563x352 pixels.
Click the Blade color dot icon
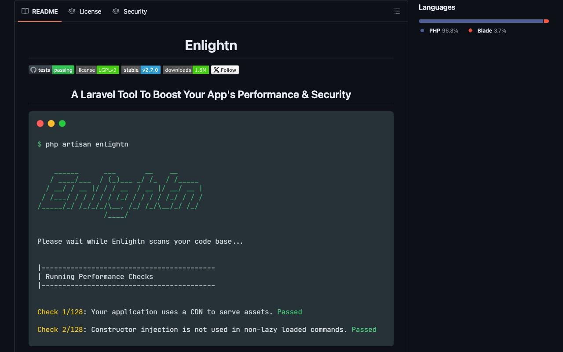470,31
